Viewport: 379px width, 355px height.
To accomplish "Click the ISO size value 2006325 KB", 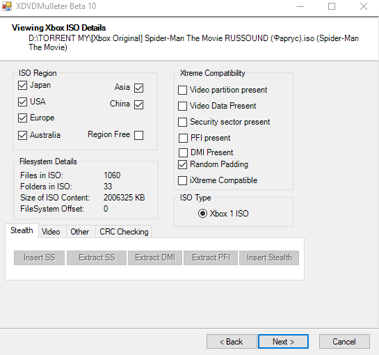I will coord(124,198).
